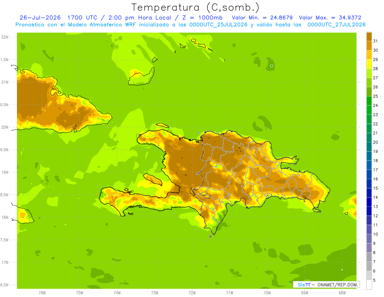Click the "0000UTC_27JUL2026" valid-until time
Viewport: 384px width, 297px height.
(336, 25)
